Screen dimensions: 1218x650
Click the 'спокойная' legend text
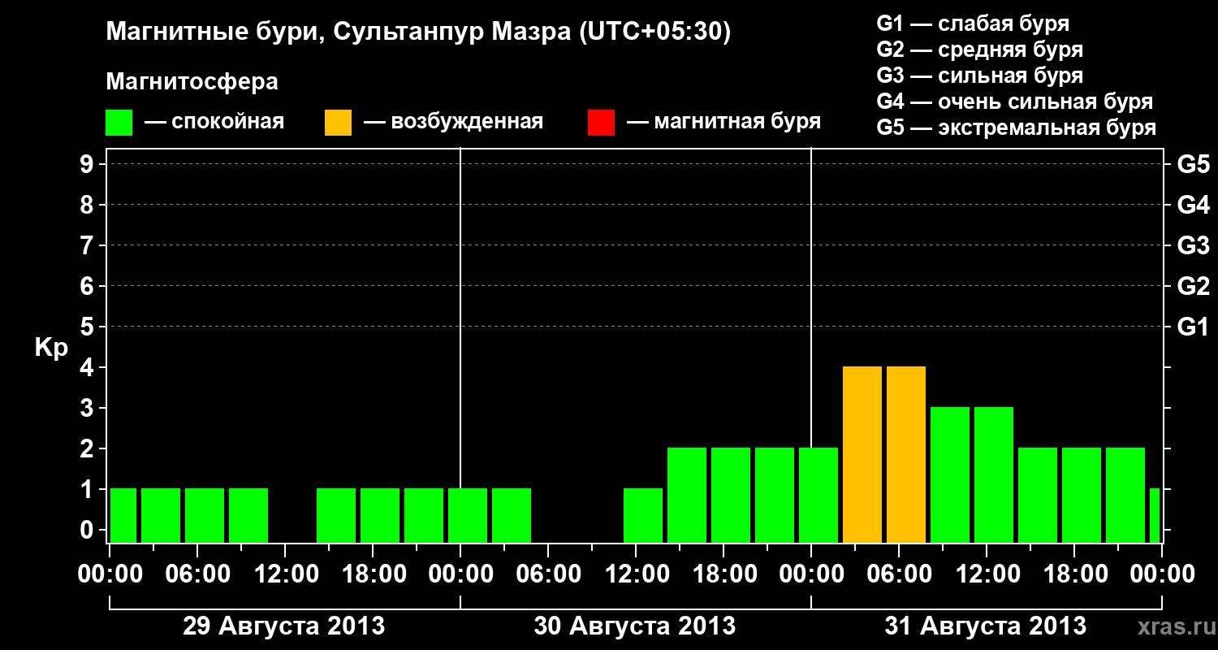tap(227, 123)
